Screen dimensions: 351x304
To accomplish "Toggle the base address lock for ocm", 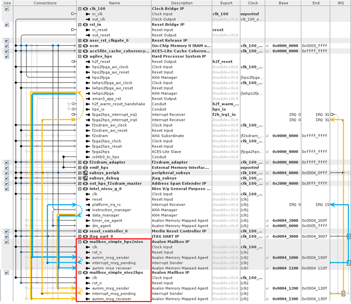I will tap(267, 46).
